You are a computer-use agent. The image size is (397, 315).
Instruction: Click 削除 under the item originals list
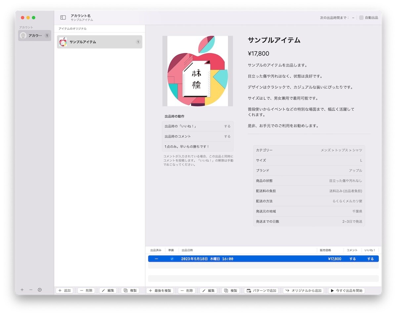(86, 291)
